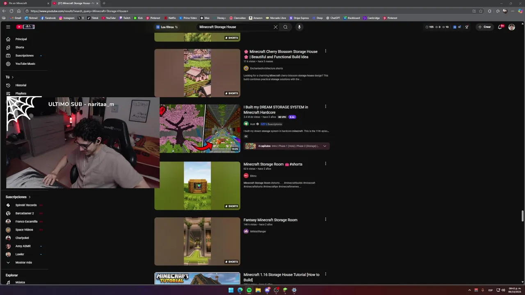Open the Copilot icon in browser toolbar
This screenshot has height=295, width=525.
point(520,11)
